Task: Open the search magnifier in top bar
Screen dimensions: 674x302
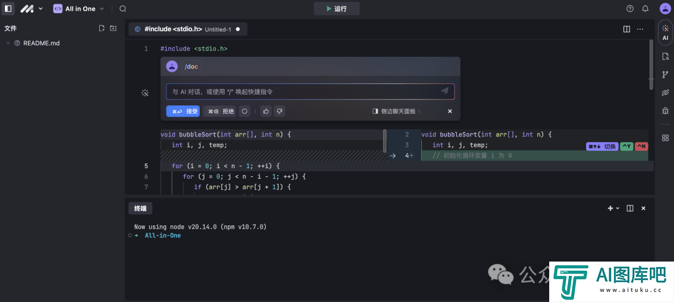Action: click(x=122, y=9)
